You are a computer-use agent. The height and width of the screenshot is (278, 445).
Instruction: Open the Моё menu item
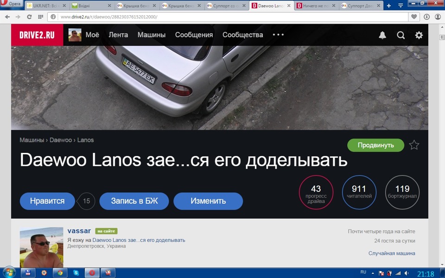coord(92,35)
